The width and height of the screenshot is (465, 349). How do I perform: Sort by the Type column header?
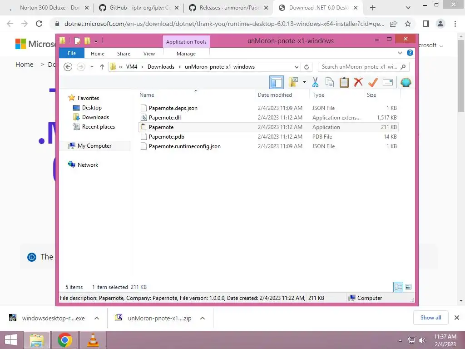(336, 95)
